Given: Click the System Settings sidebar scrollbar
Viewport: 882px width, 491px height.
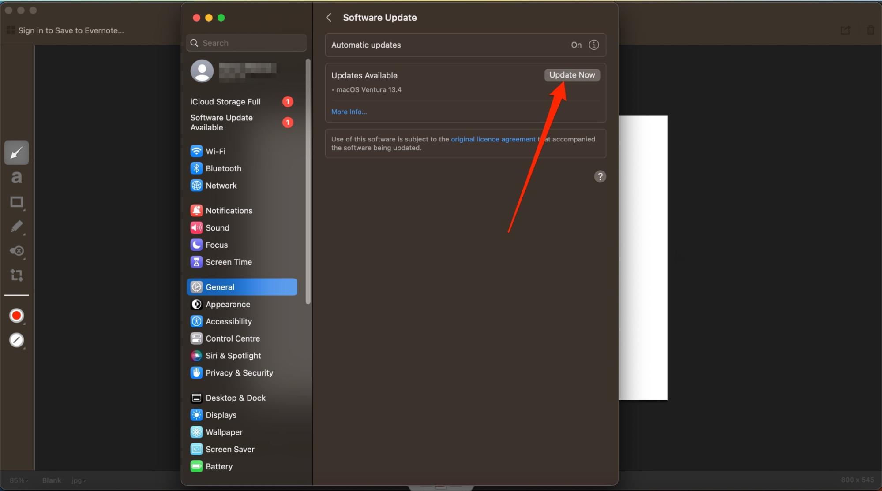Looking at the screenshot, I should coord(308,181).
